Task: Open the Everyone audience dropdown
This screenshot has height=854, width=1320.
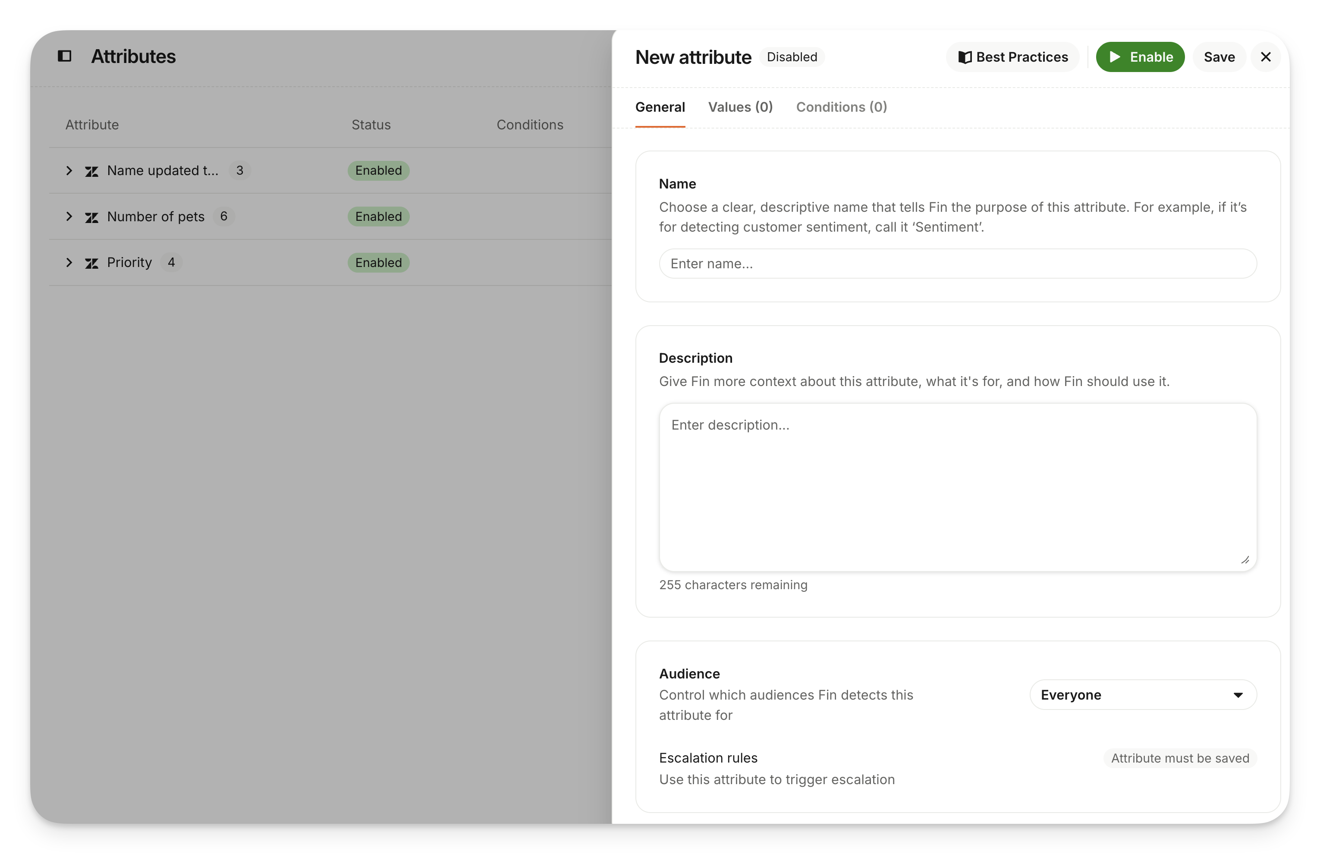Action: pos(1143,694)
